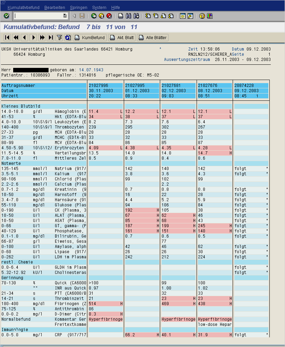Go to next Befund with single right arrow
This screenshot has width=285, height=347.
[x=33, y=38]
